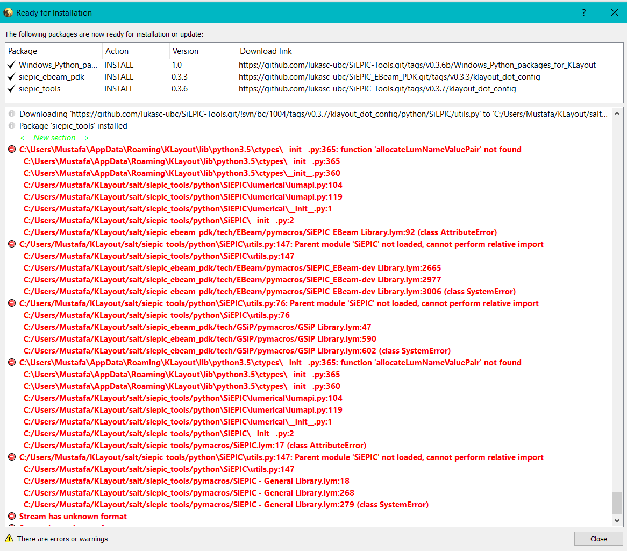627x551 pixels.
Task: Click the help question-mark icon in the title bar
Action: click(583, 12)
